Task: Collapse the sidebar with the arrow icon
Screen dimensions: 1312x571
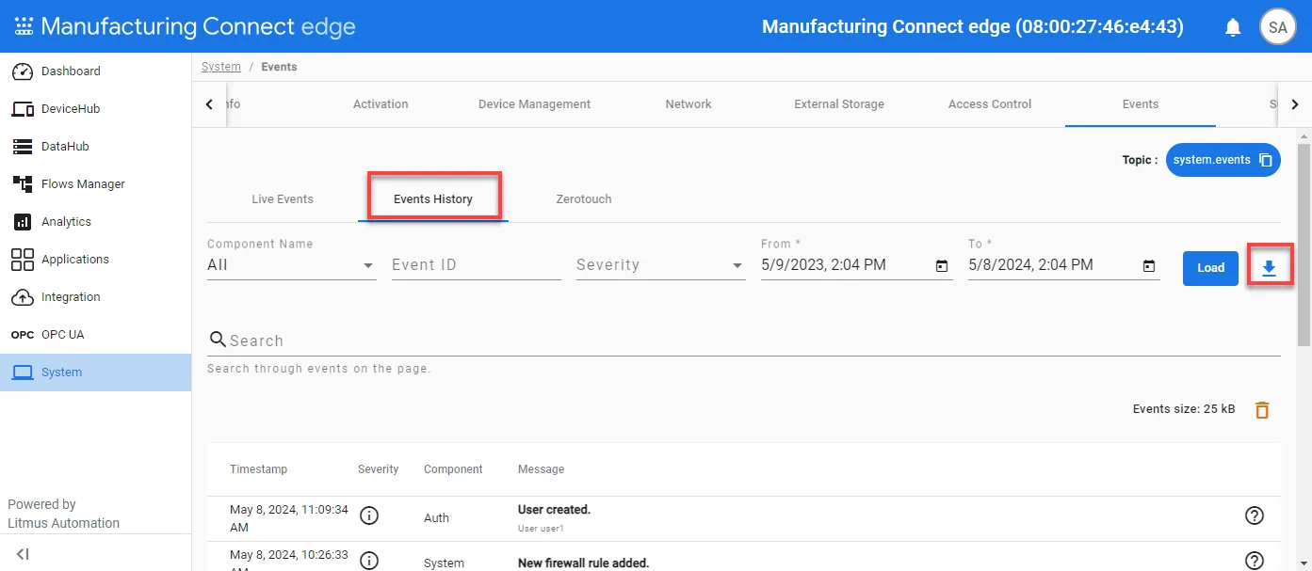Action: (23, 554)
